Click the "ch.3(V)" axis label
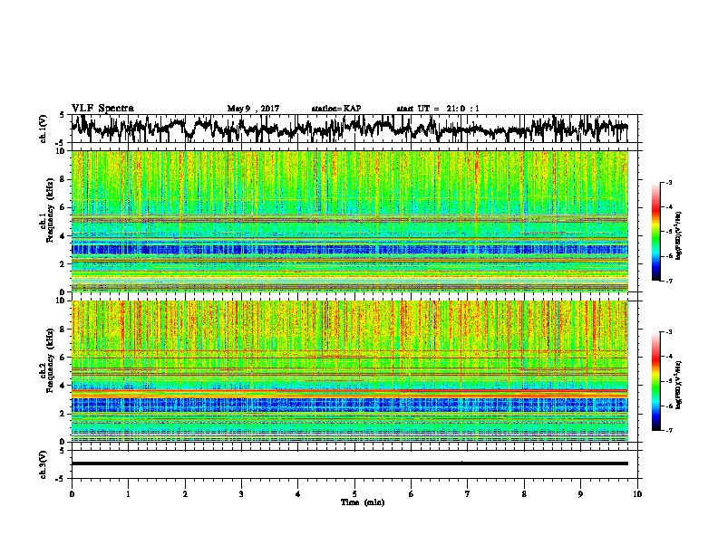 point(43,464)
